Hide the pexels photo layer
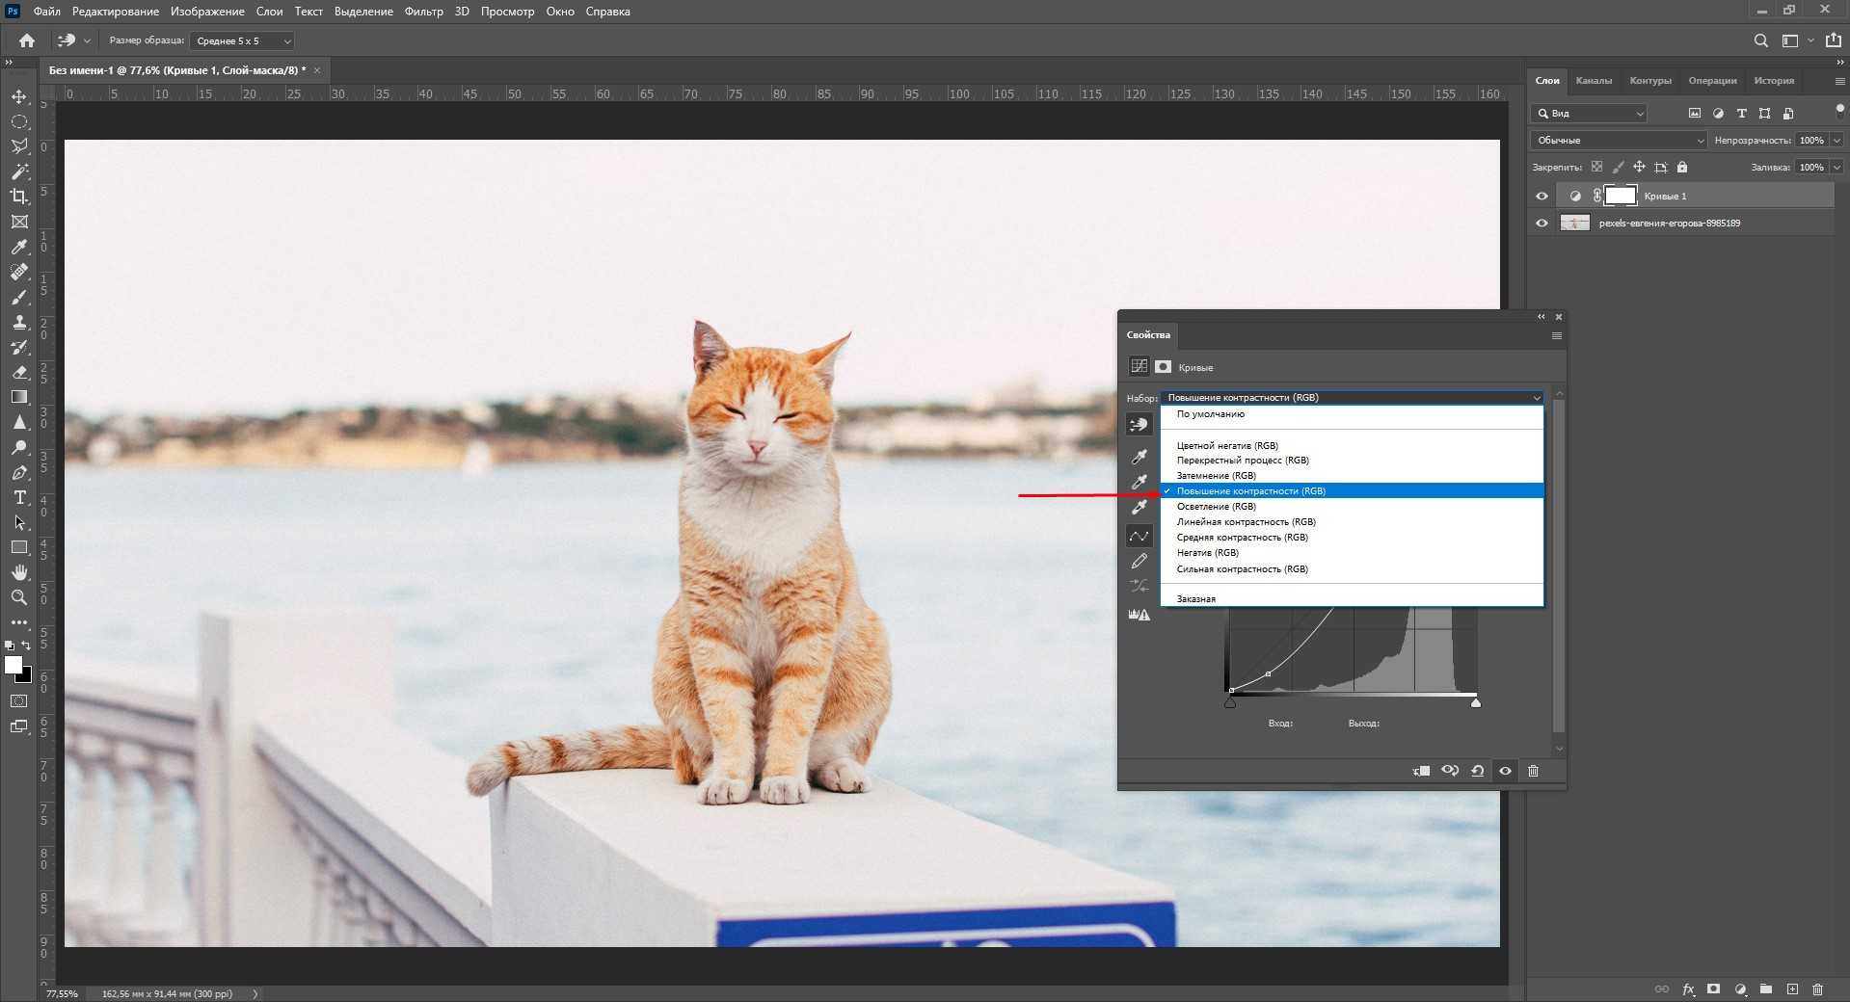This screenshot has height=1002, width=1850. (x=1542, y=224)
